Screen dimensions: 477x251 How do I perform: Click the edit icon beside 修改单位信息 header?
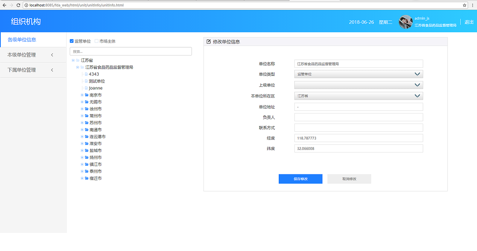(208, 41)
